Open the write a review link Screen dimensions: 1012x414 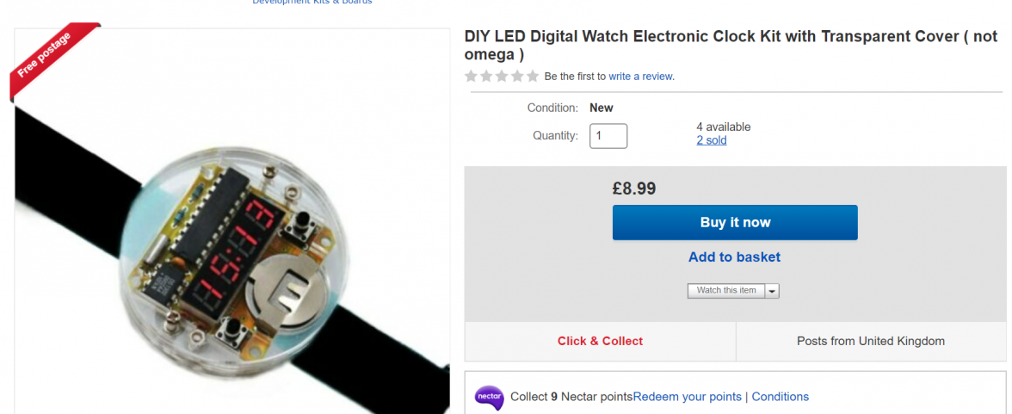click(641, 77)
